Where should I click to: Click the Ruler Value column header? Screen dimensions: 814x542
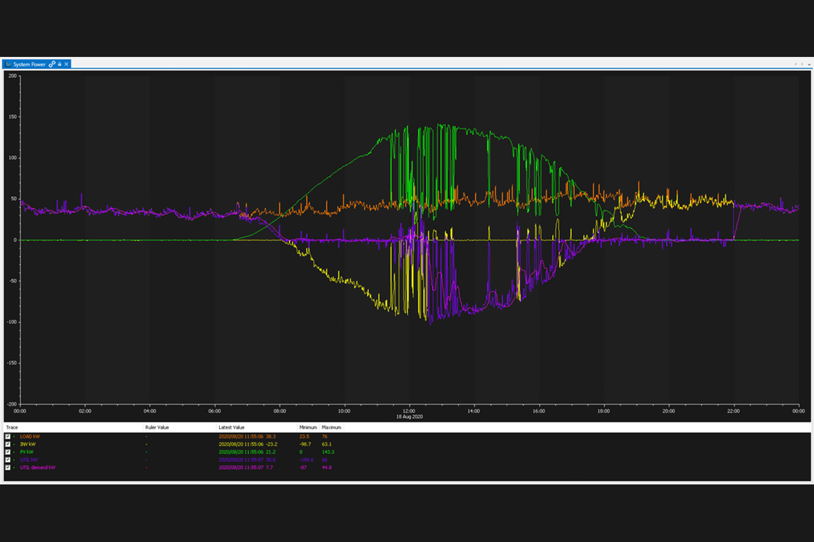156,428
